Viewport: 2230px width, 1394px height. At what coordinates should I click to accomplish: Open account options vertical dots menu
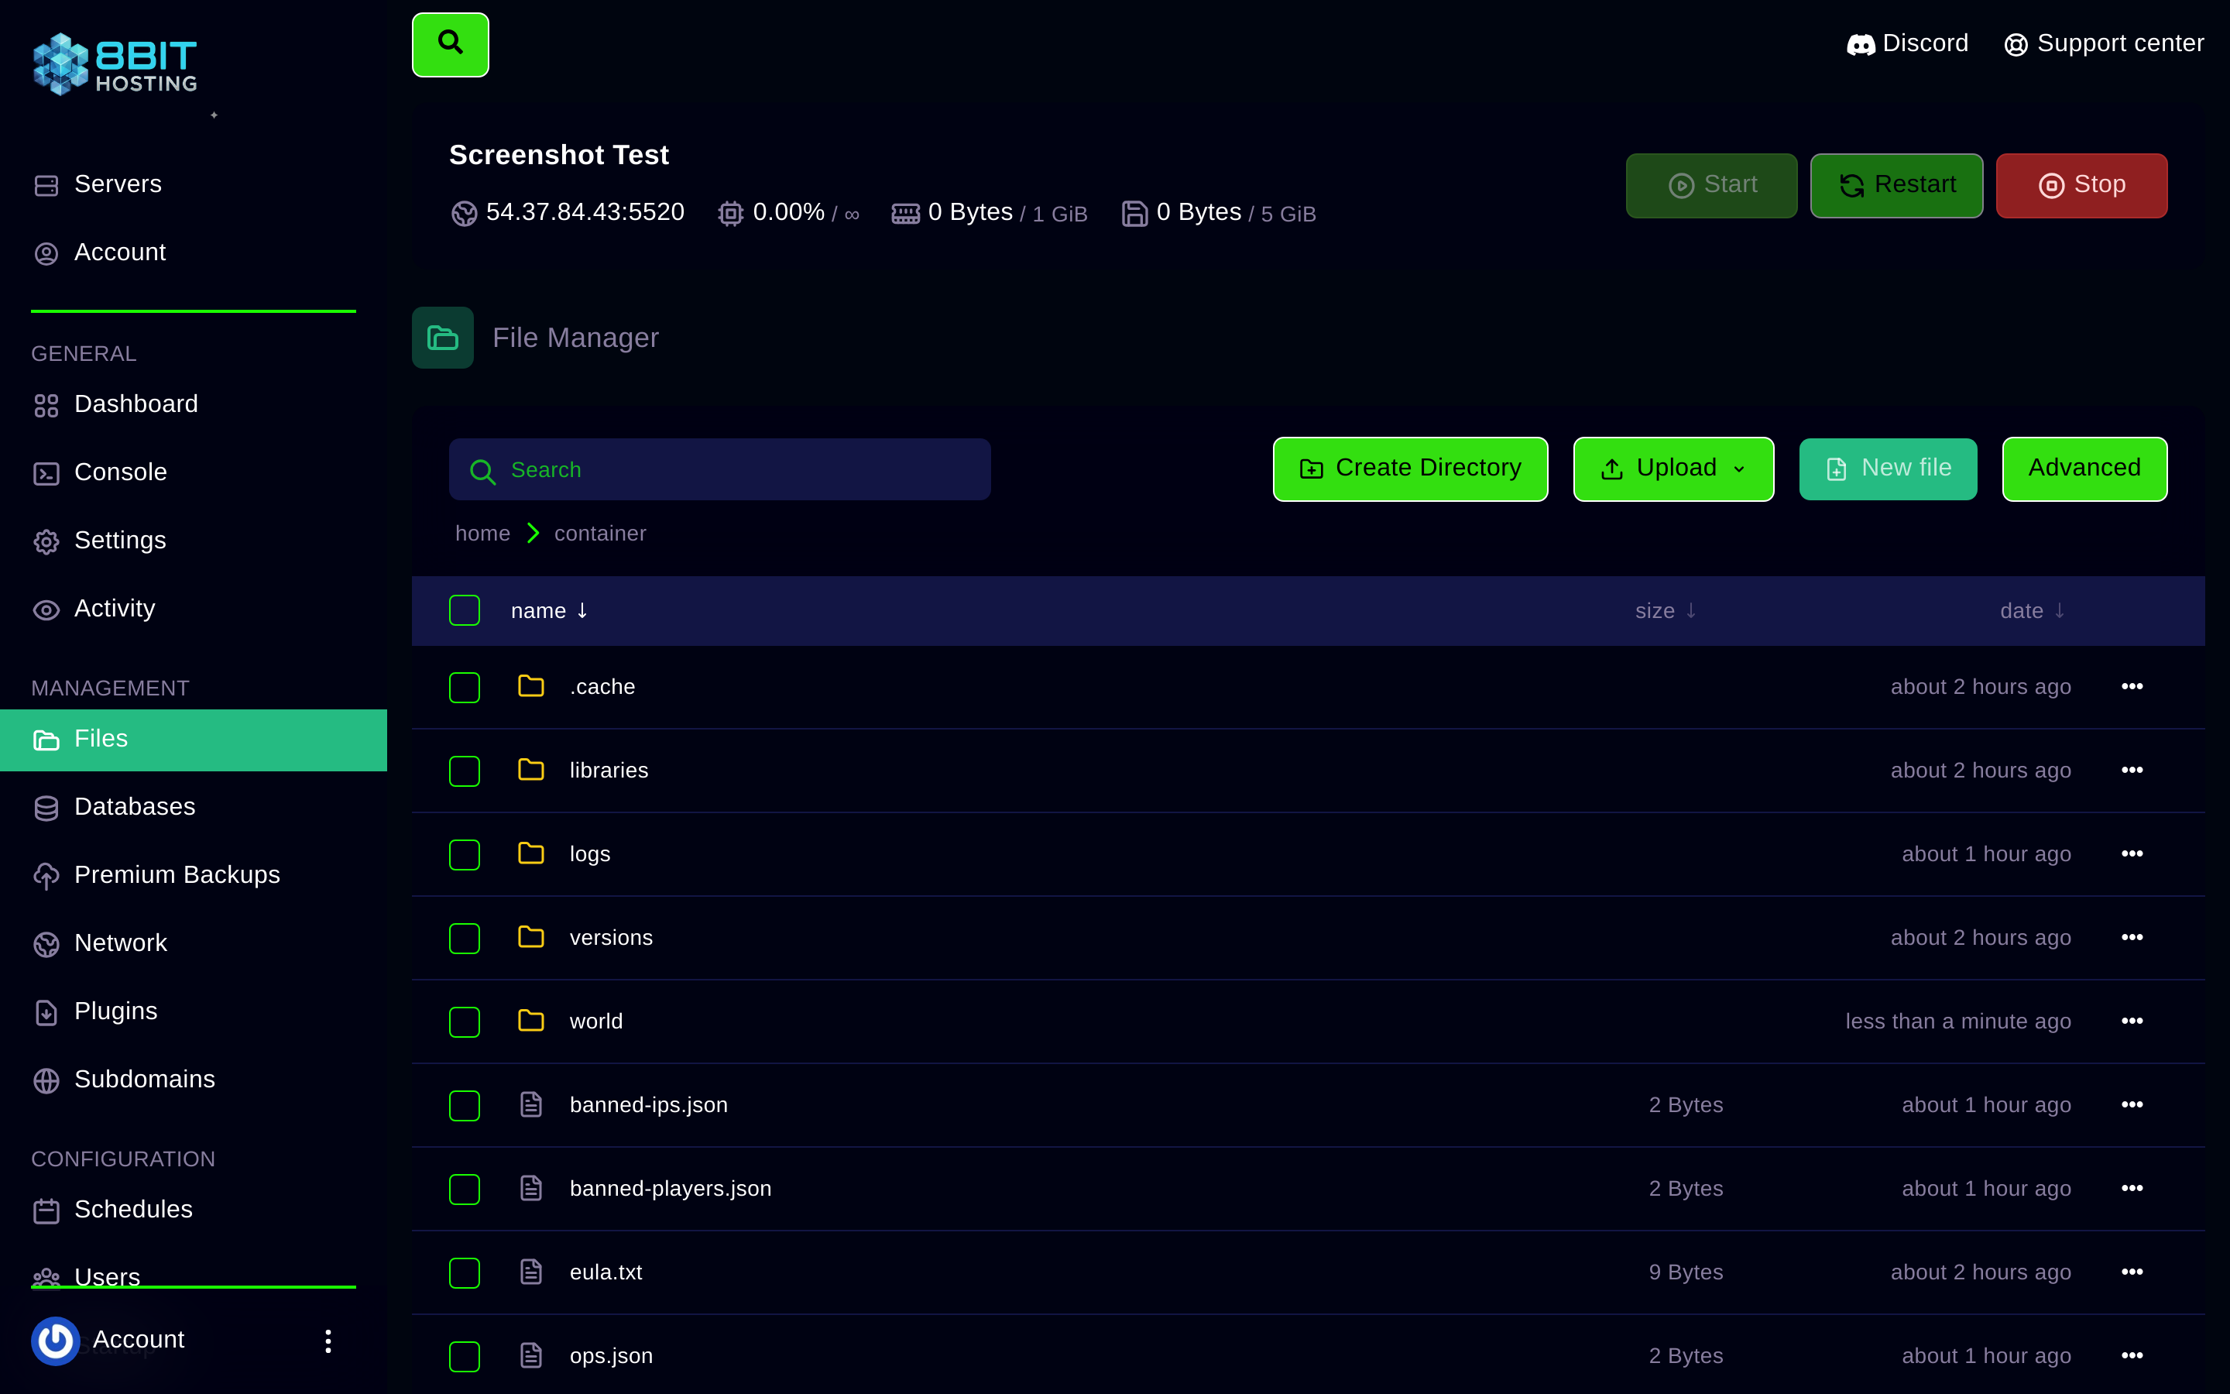pyautogui.click(x=328, y=1341)
